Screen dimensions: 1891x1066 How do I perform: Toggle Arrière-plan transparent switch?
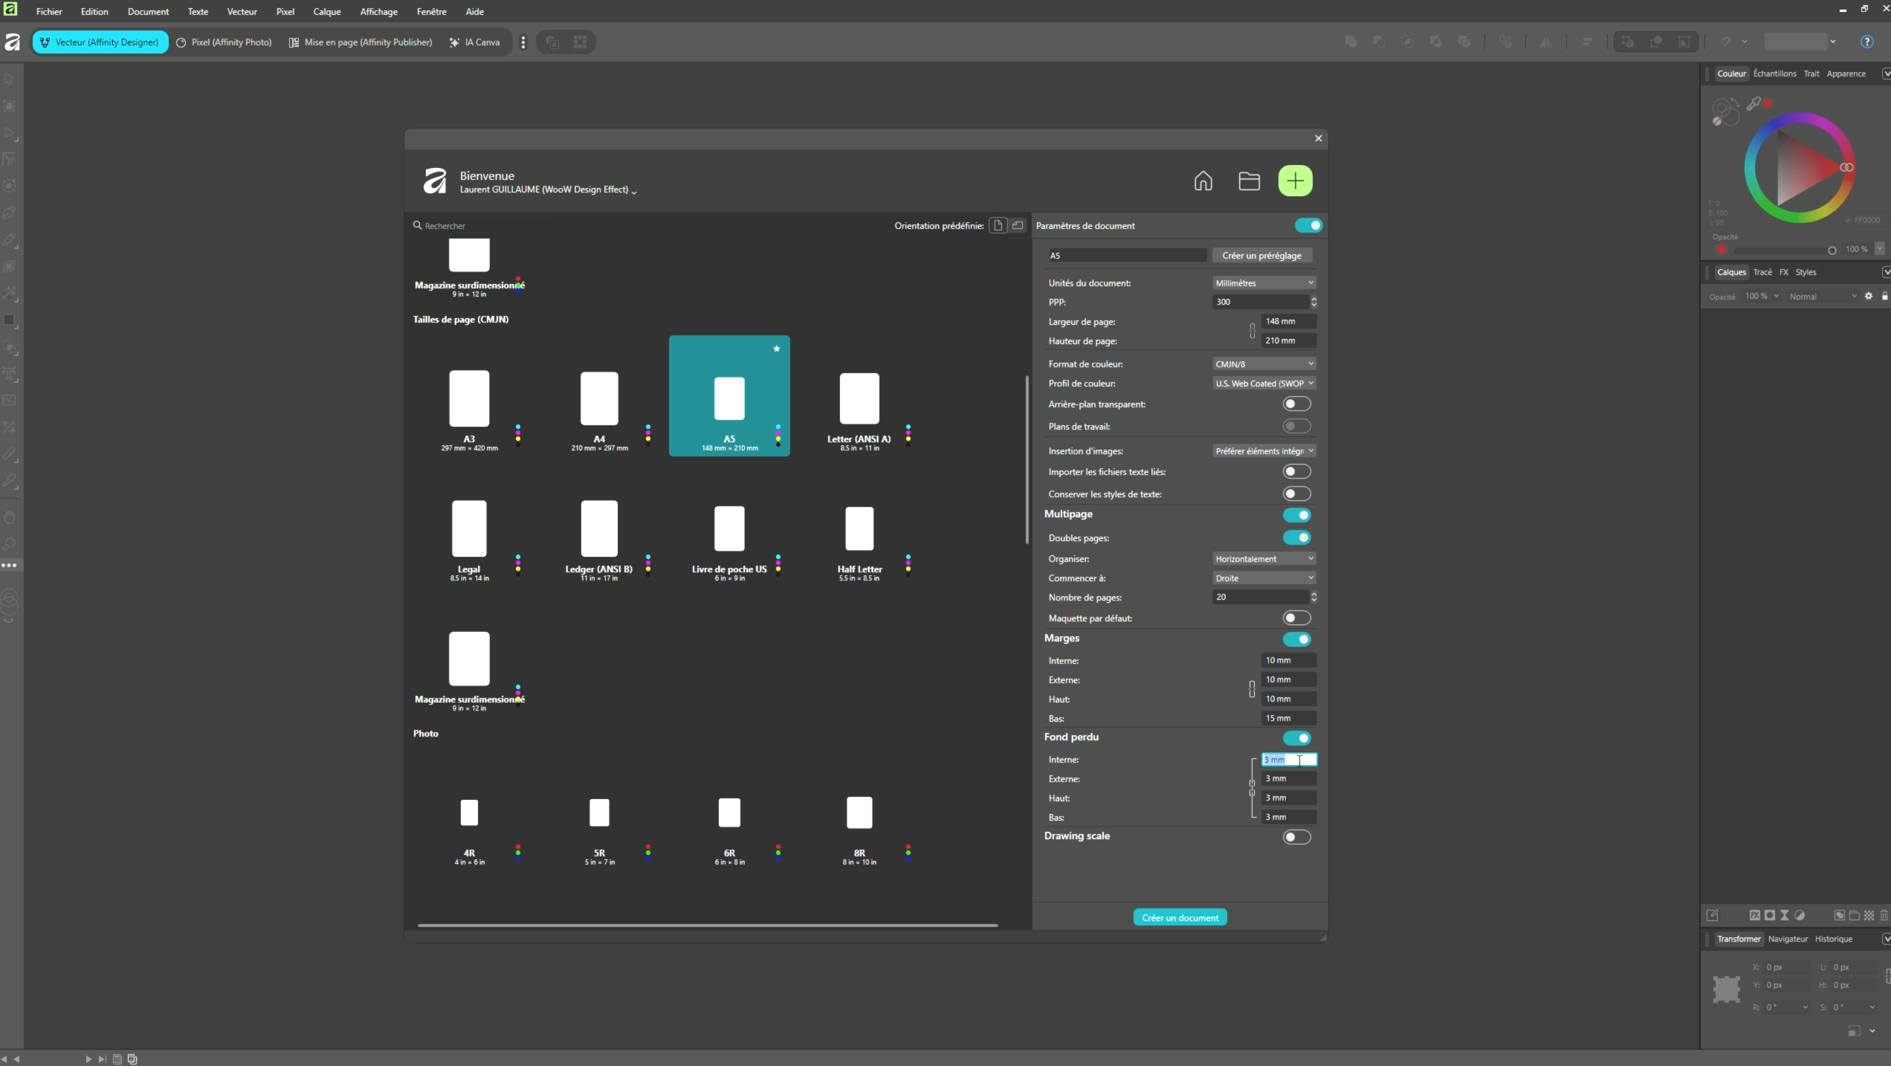point(1296,404)
